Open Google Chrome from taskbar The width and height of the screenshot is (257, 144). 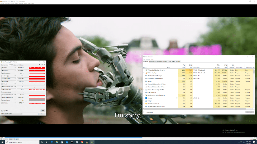click(82, 142)
